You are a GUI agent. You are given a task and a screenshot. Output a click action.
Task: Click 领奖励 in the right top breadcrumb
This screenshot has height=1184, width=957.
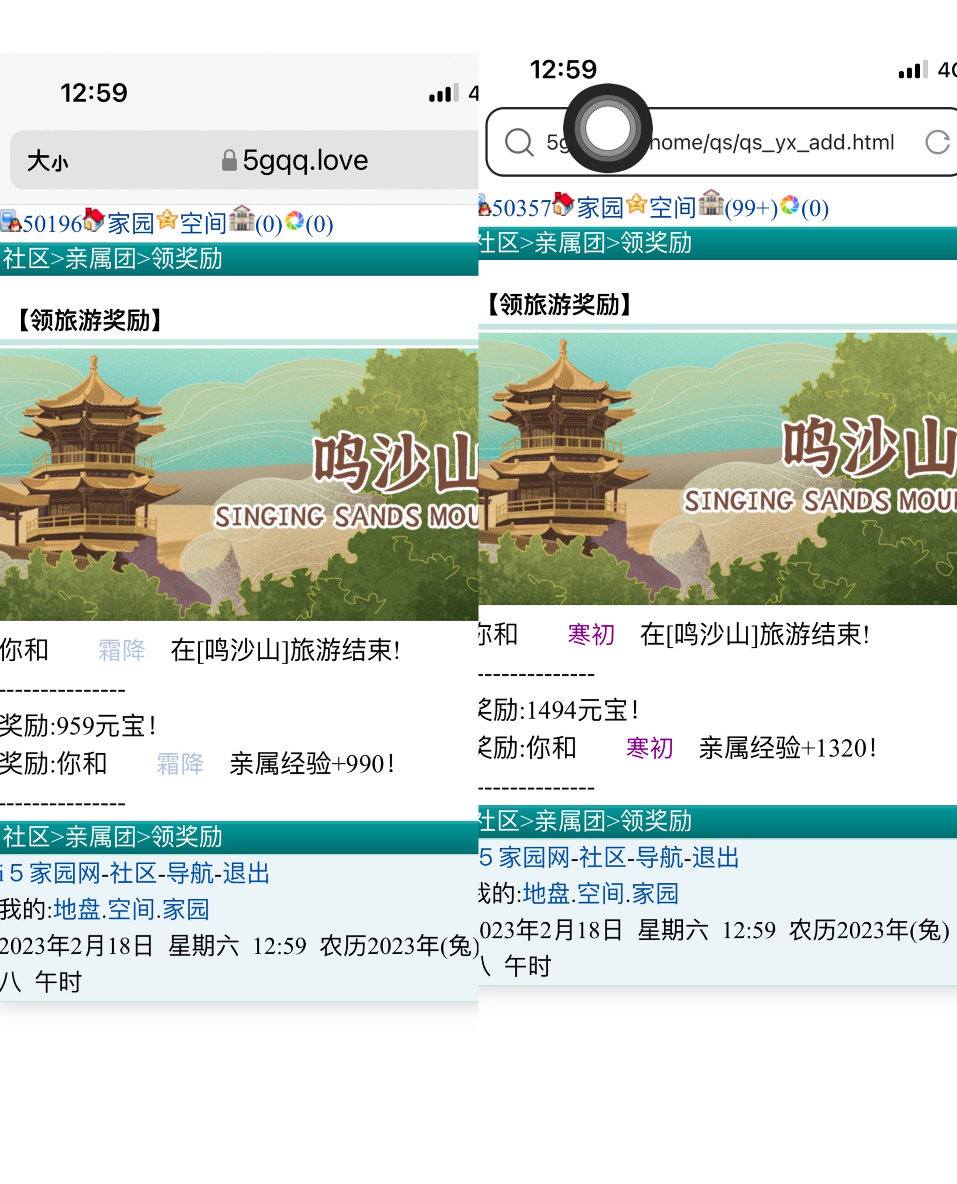(656, 243)
